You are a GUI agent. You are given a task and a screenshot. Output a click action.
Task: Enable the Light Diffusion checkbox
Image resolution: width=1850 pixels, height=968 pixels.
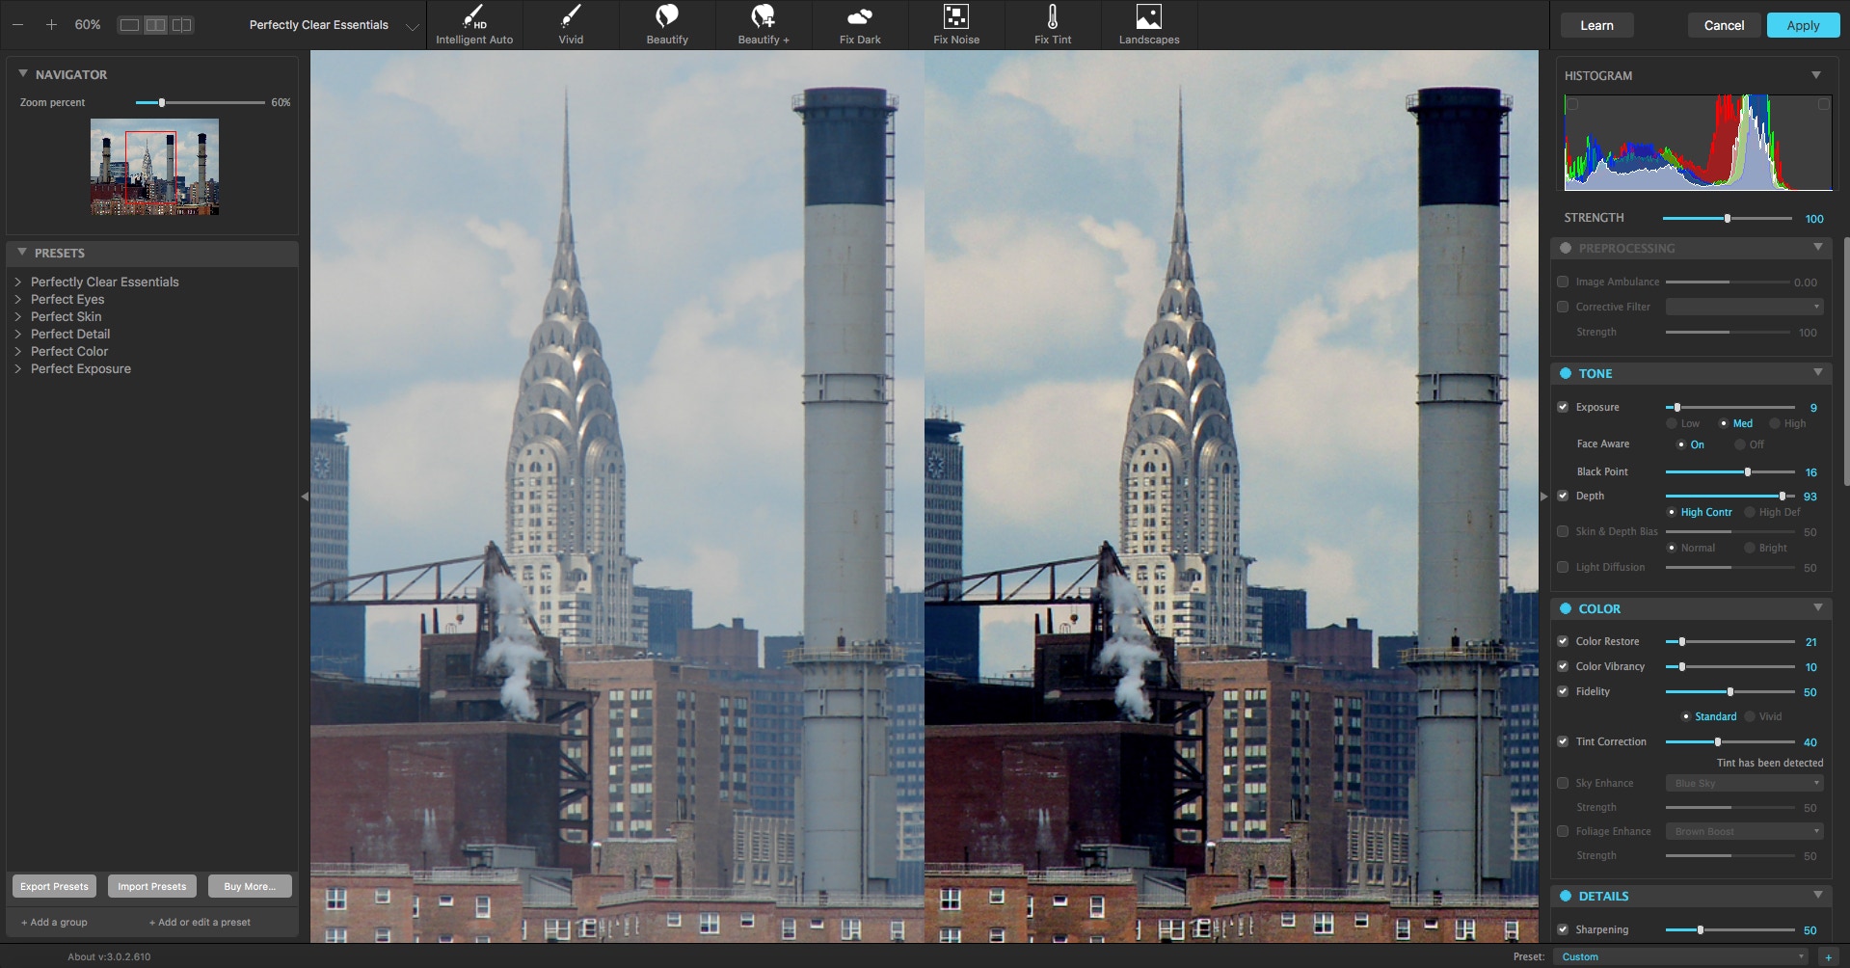click(x=1563, y=567)
